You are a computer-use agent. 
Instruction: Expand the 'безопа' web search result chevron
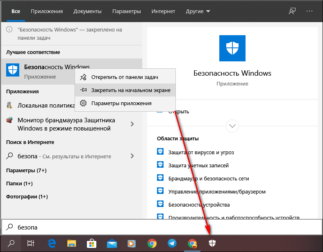click(x=132, y=156)
